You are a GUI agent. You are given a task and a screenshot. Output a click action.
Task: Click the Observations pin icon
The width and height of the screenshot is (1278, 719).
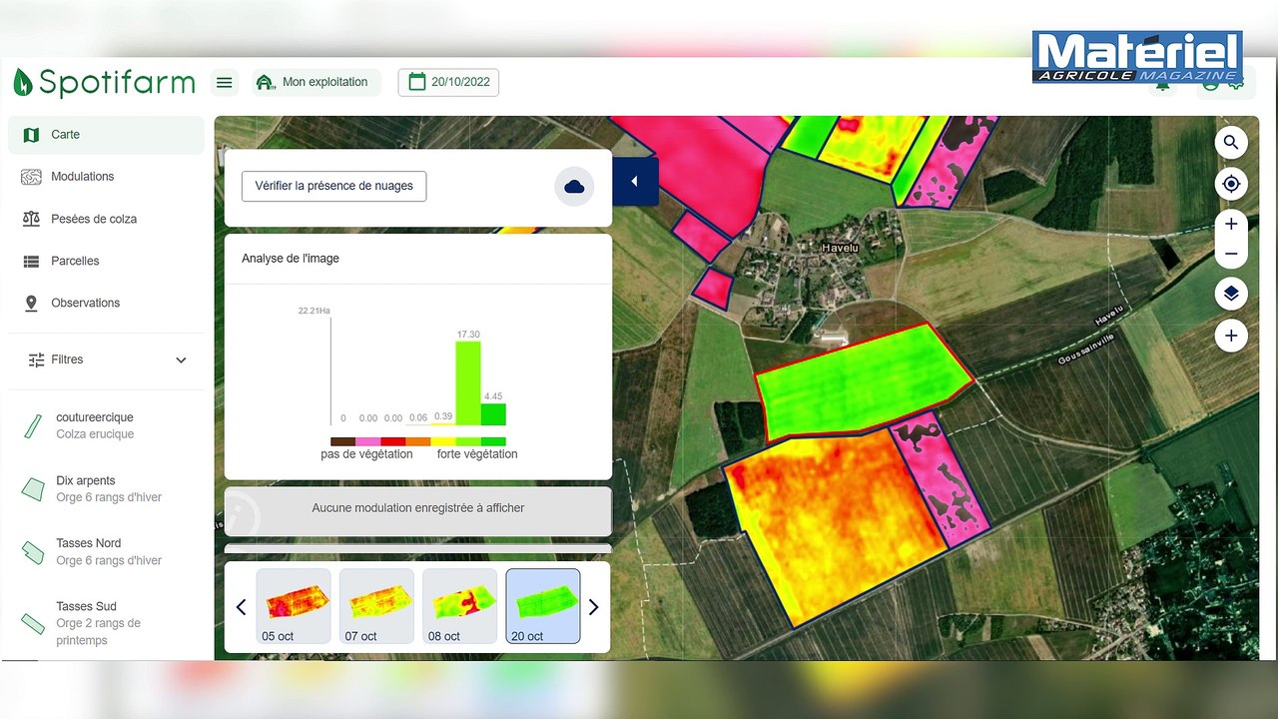point(31,303)
